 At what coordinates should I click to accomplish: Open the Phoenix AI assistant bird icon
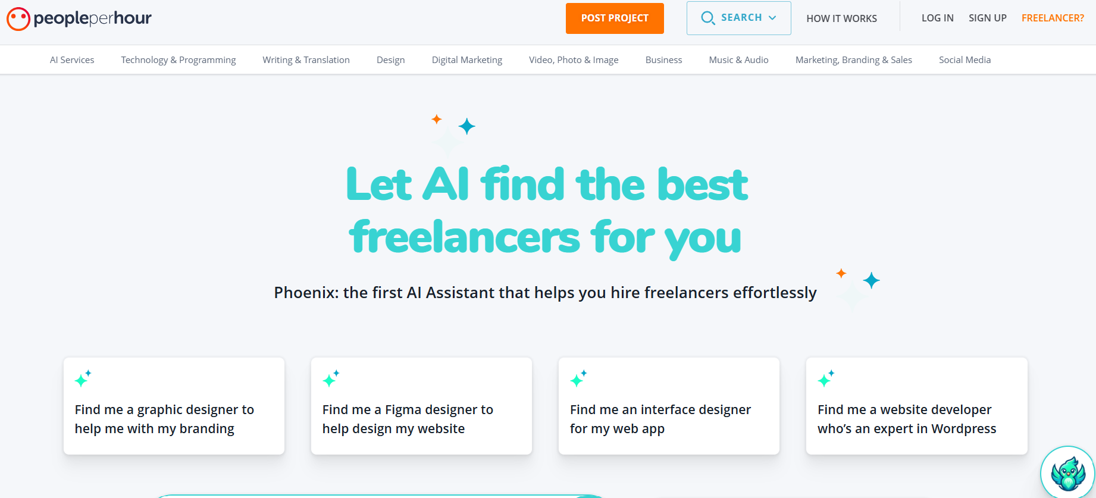point(1068,474)
